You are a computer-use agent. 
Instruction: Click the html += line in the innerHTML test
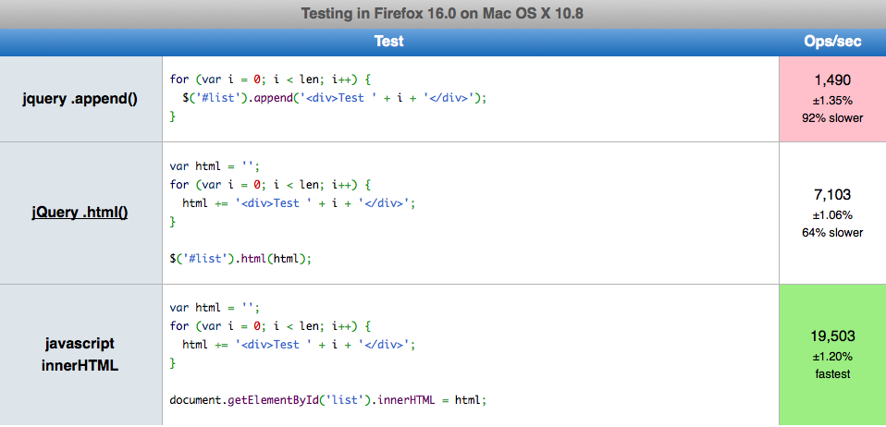pyautogui.click(x=299, y=345)
